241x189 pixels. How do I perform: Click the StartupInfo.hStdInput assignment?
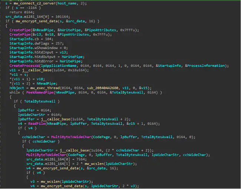coord(39,52)
